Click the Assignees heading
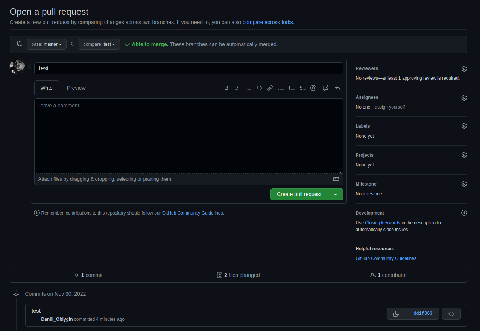 (367, 97)
